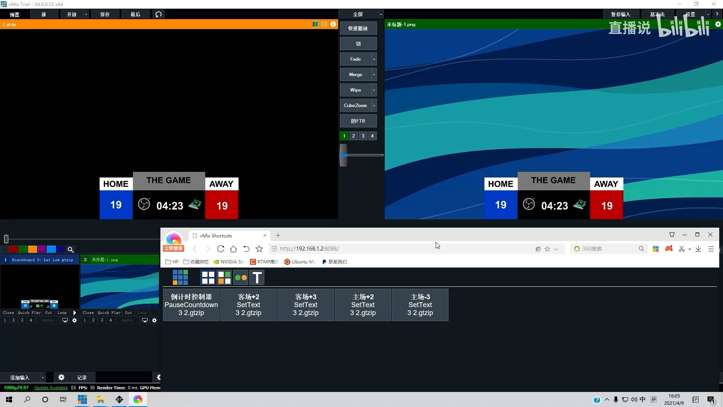Toggle Loop on the Scoreboard input
723x407 pixels.
tap(62, 312)
